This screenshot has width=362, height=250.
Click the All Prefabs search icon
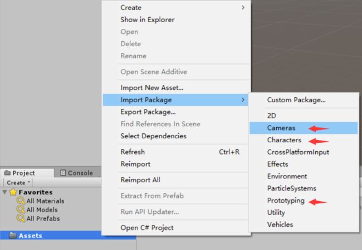(x=21, y=218)
